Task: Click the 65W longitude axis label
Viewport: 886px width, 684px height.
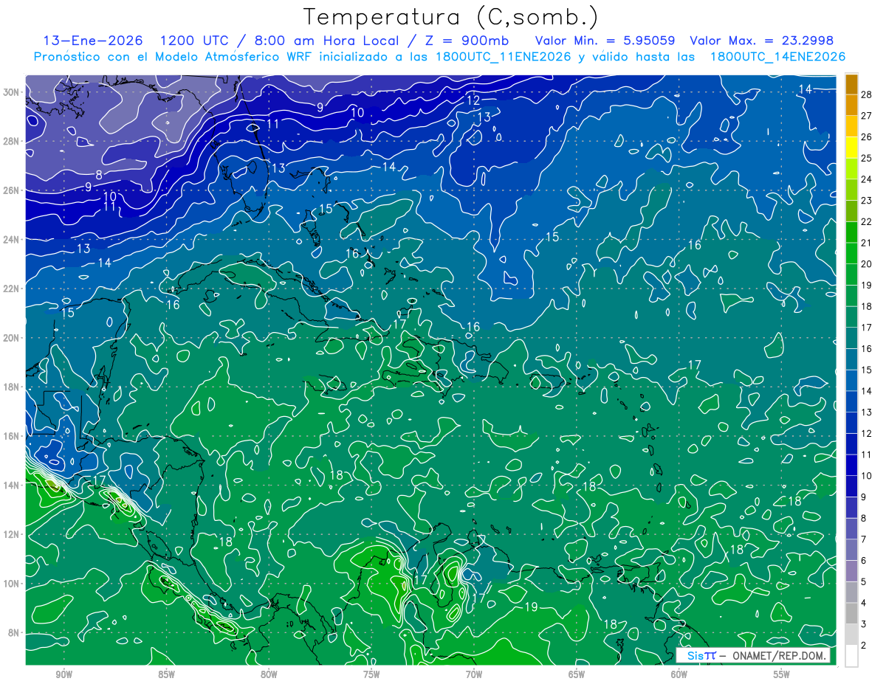Action: (x=577, y=674)
